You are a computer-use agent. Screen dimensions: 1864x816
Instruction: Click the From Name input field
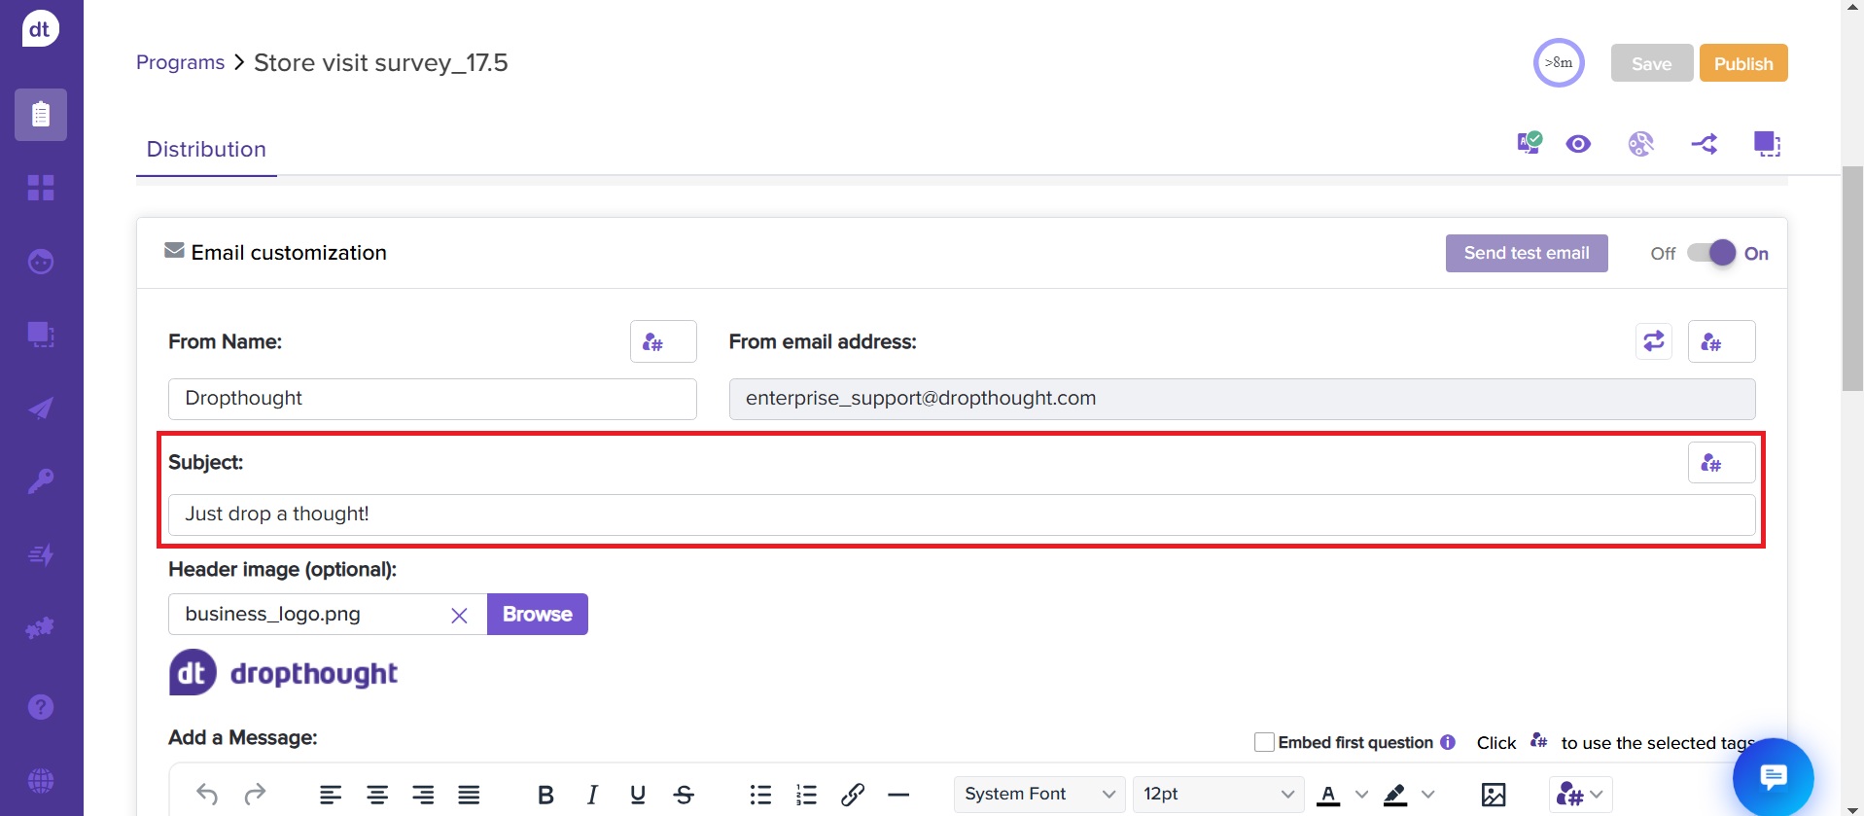point(432,399)
